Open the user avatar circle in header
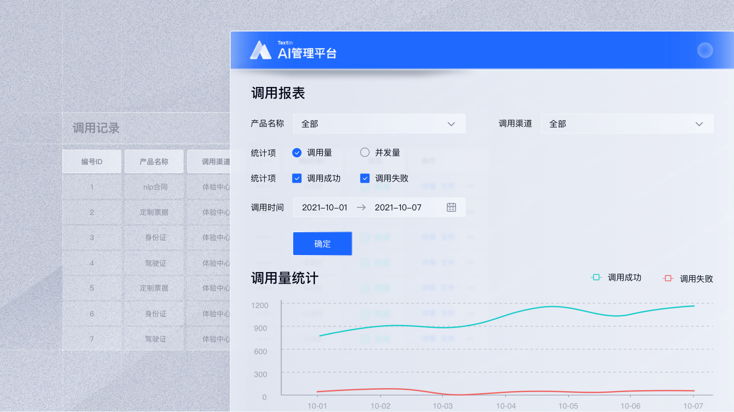Viewport: 734px width, 412px height. [705, 50]
